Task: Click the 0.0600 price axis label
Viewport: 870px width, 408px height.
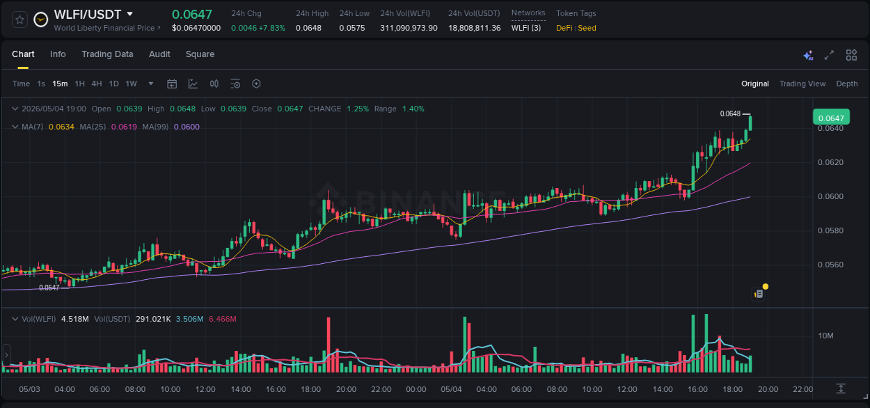Action: coord(831,196)
